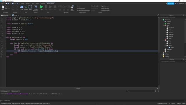186x105 pixels.
Task: Collapse the while loop fold at line 11
Action: pos(5,37)
